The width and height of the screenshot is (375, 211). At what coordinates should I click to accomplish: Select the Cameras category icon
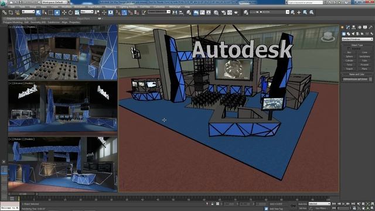pyautogui.click(x=357, y=34)
